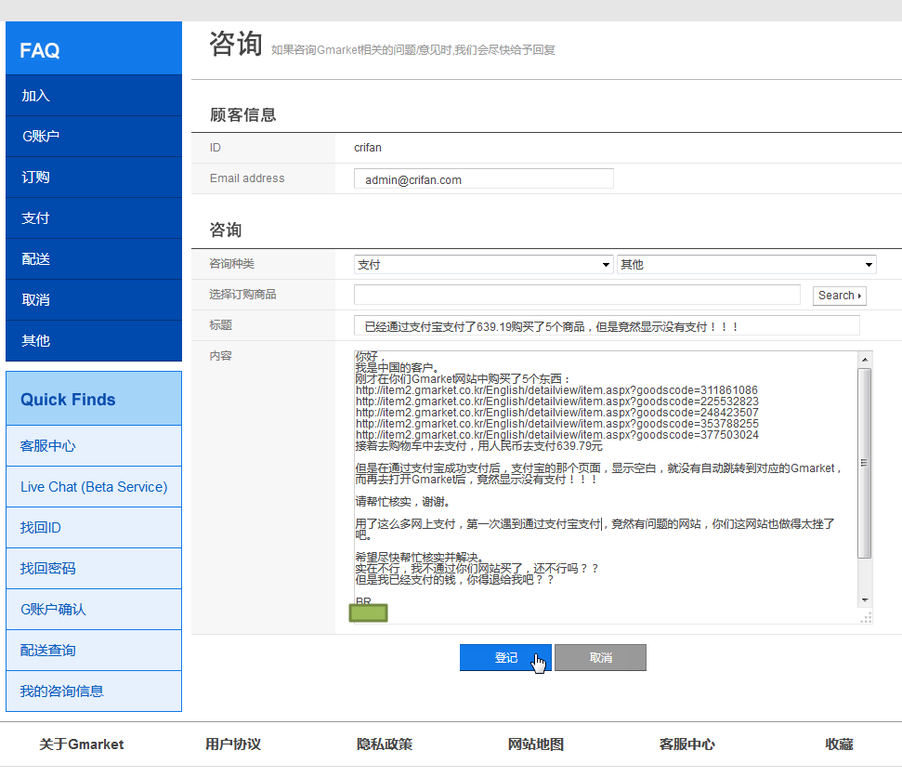Open the 加入 FAQ category
The image size is (902, 777).
pos(94,96)
